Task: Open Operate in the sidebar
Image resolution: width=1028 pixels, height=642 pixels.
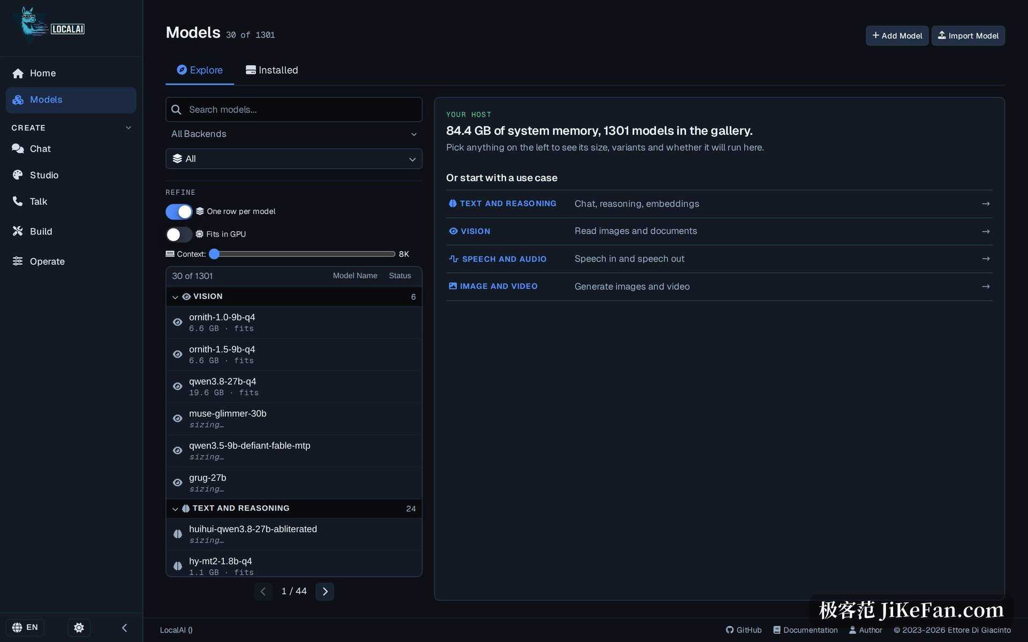Action: [71, 261]
